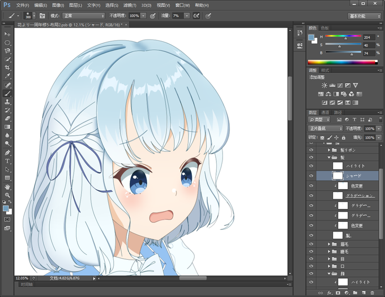This screenshot has height=297, width=385.
Task: Click the foreground color swatch in toolbox
Action: click(x=6, y=208)
